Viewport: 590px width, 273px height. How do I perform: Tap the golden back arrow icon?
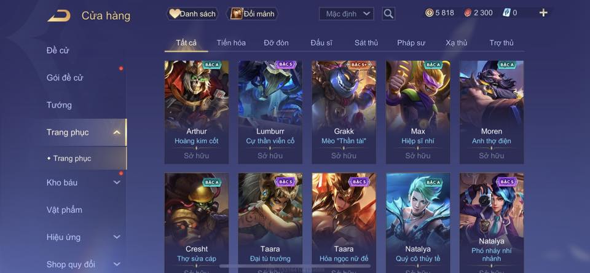[x=59, y=16]
